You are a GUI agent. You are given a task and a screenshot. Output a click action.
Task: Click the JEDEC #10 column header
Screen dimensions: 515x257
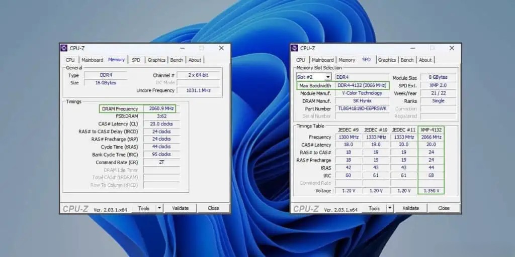pyautogui.click(x=376, y=130)
